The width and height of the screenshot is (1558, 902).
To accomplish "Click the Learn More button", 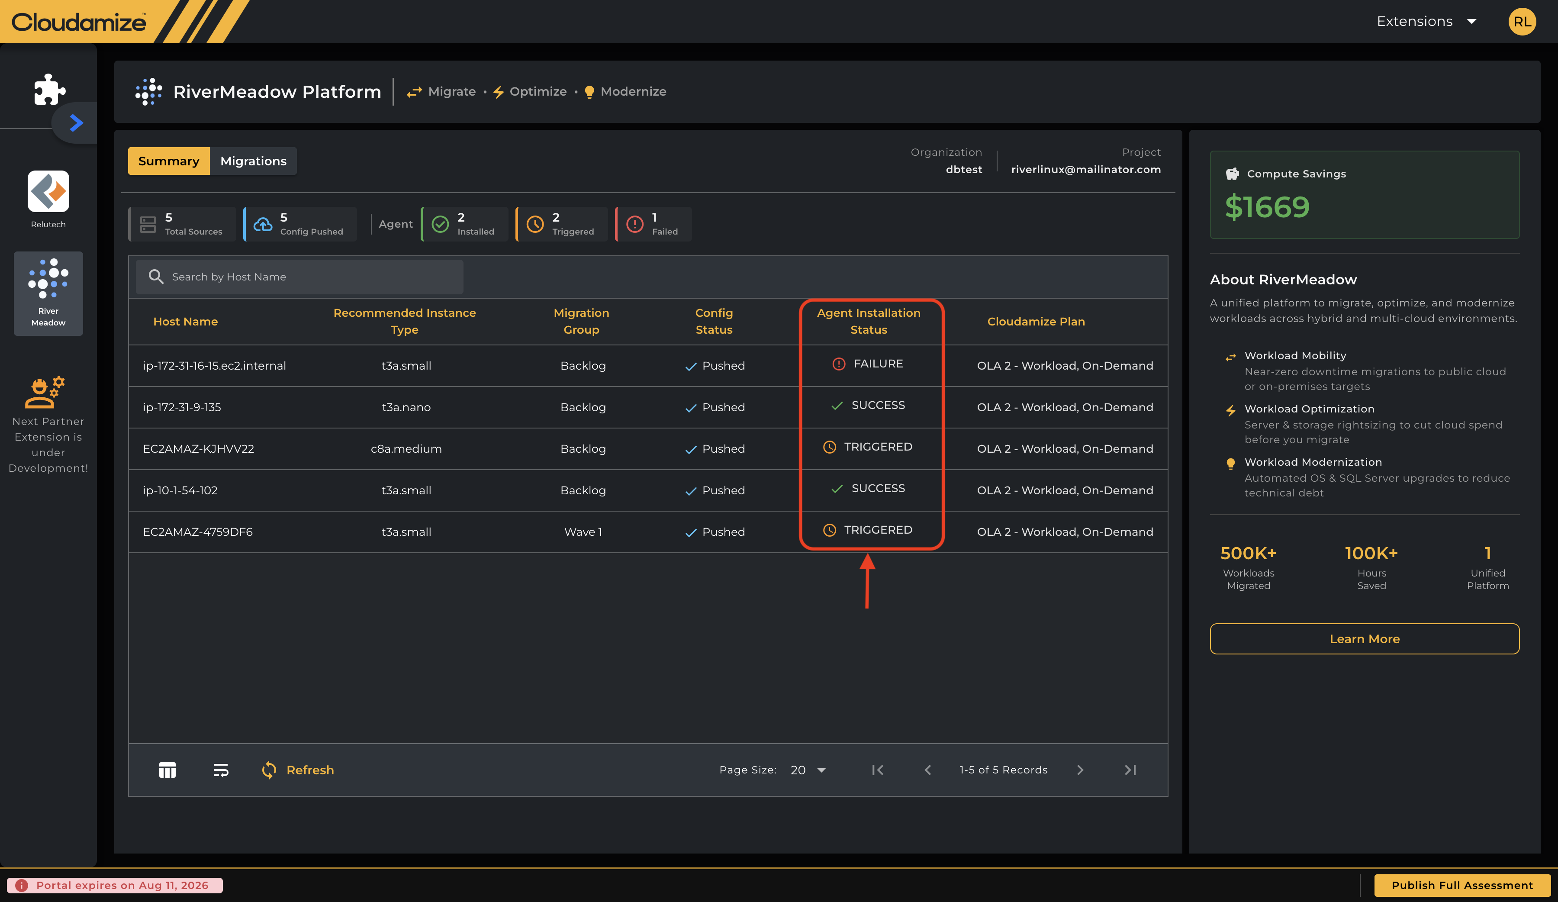I will point(1365,639).
